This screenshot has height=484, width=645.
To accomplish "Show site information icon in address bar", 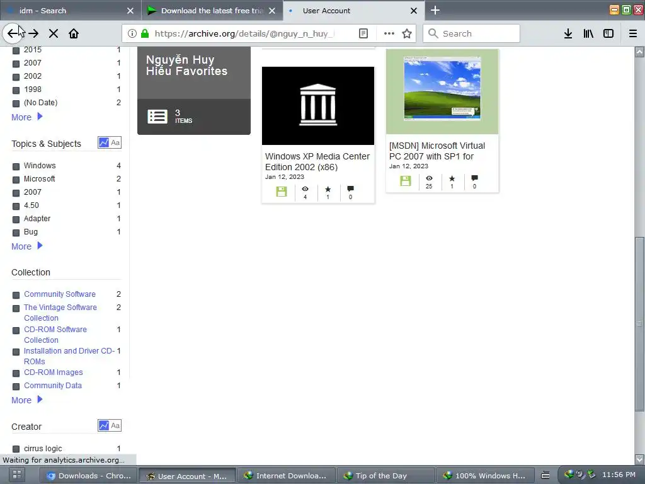I will point(132,33).
